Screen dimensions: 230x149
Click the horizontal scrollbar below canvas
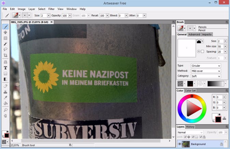91,141
